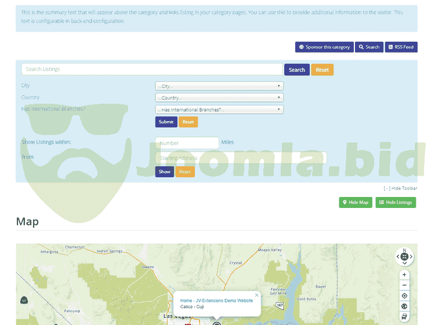This screenshot has width=435, height=325.
Task: Pan the map left with compass arrow
Action: click(397, 256)
